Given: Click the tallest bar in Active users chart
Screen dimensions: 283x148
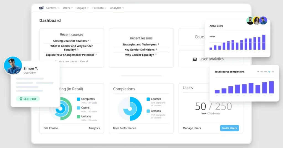Looking at the screenshot, I should pyautogui.click(x=264, y=42).
